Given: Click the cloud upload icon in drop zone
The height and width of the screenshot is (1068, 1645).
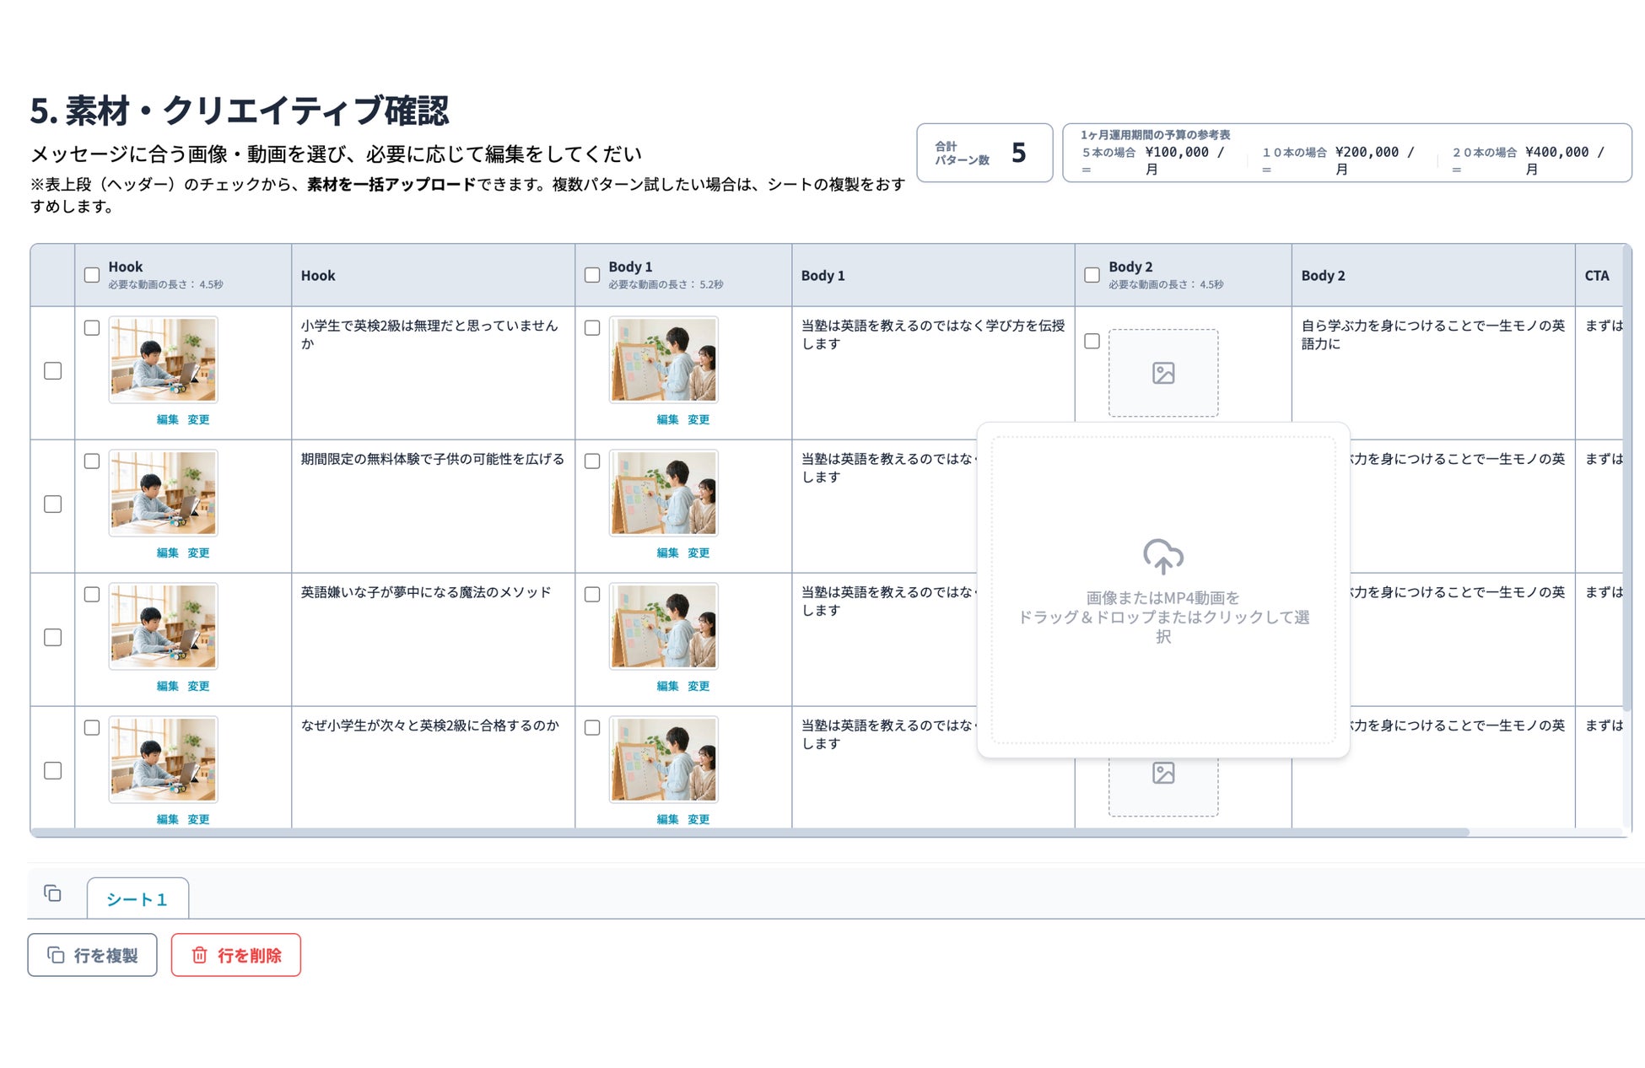Looking at the screenshot, I should (x=1162, y=557).
